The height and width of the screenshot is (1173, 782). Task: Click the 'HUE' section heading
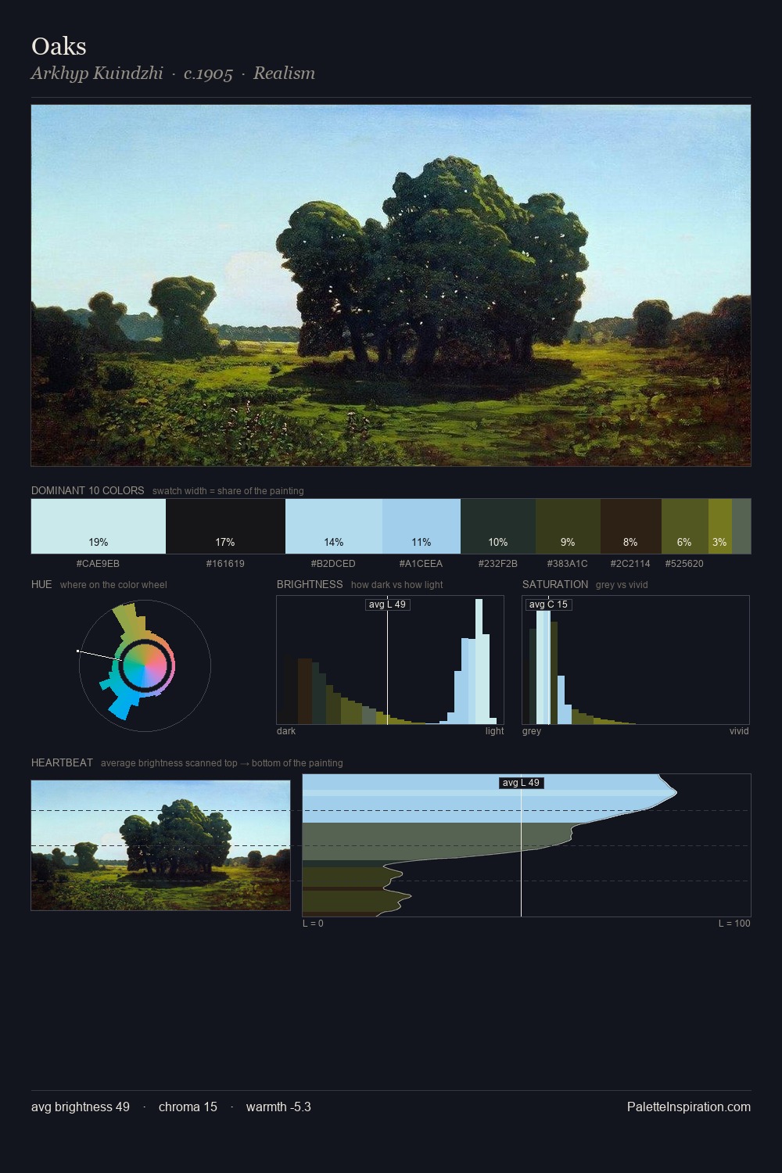pos(41,584)
